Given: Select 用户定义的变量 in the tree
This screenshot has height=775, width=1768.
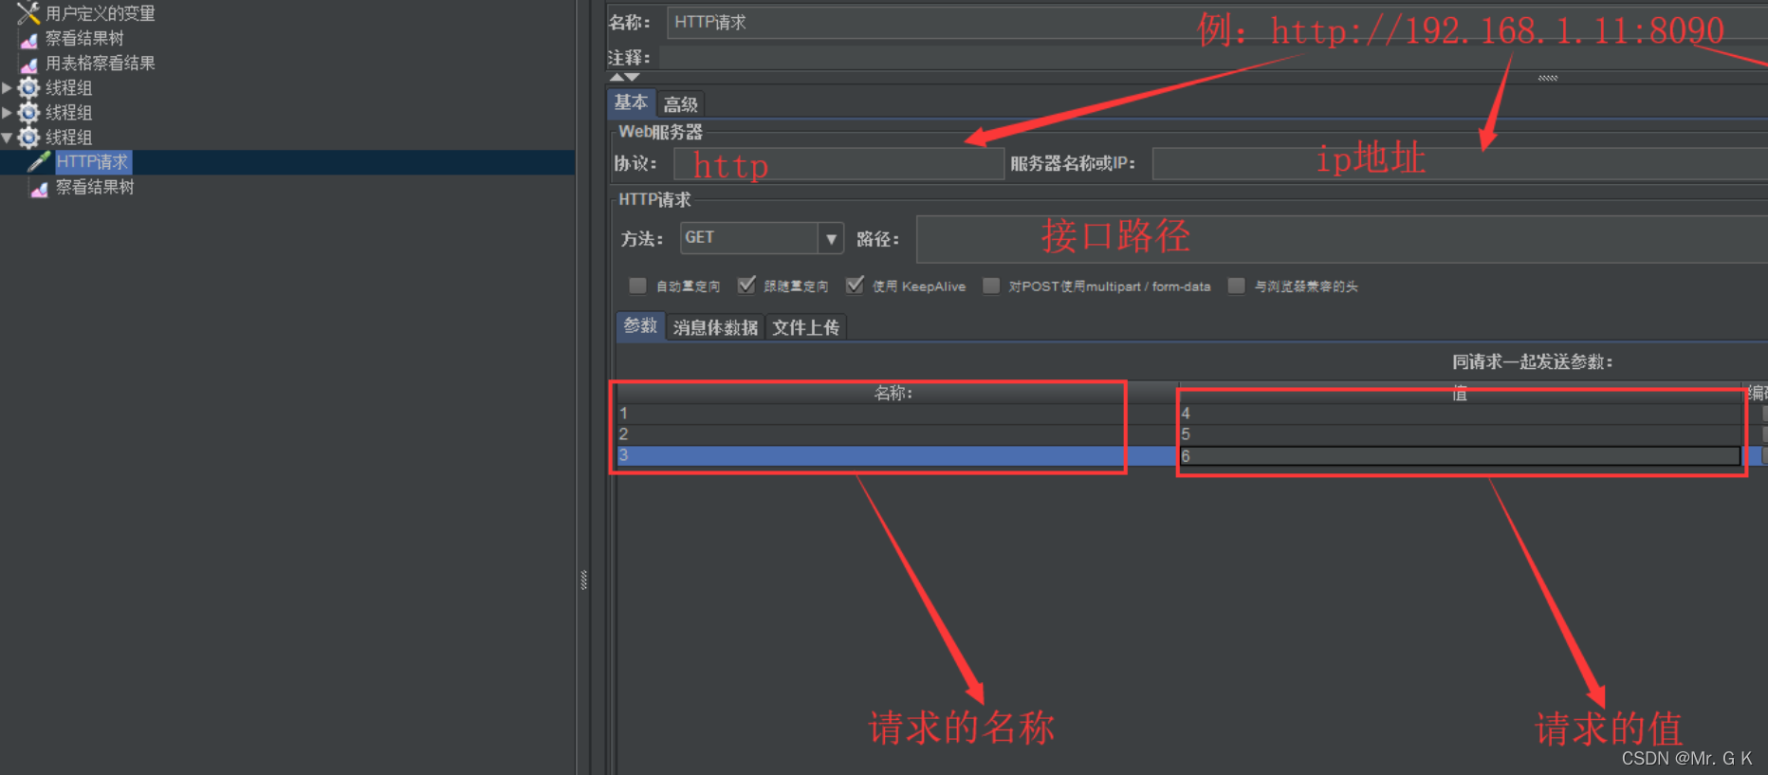Looking at the screenshot, I should click(100, 13).
